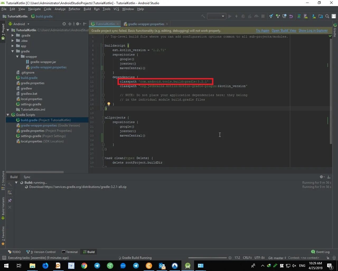Open the Event Log button

[320, 252]
